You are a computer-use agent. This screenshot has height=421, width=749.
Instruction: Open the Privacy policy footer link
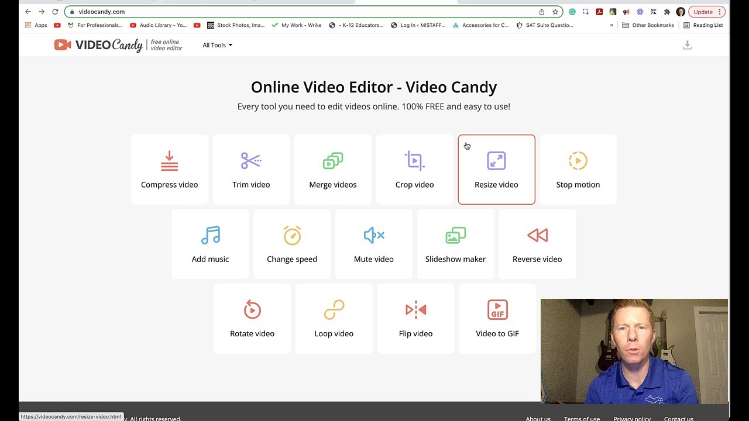(632, 419)
